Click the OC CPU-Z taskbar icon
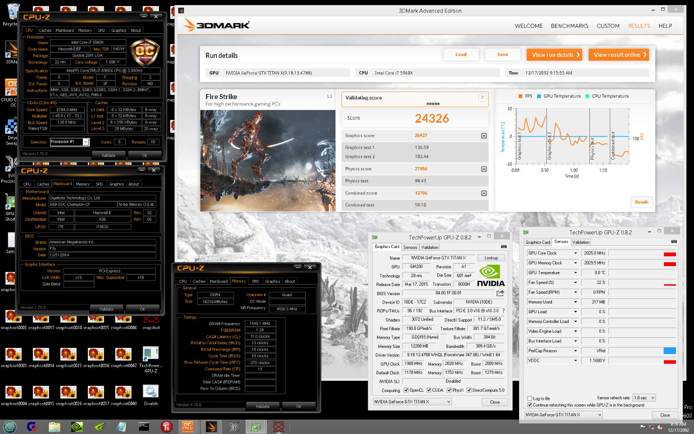Screen dimensions: 694x434 tap(187, 427)
